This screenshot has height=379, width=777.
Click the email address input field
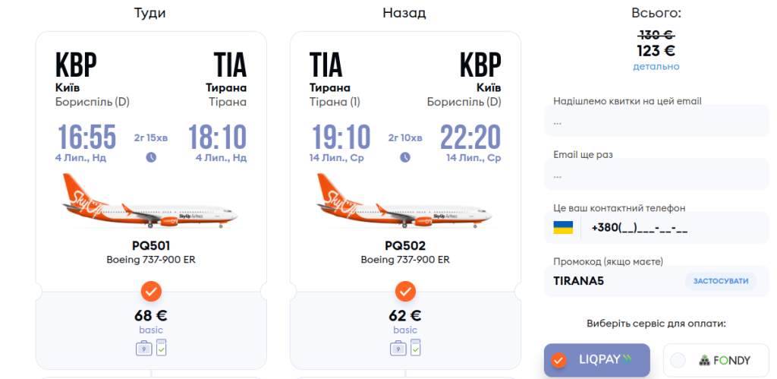pyautogui.click(x=656, y=122)
